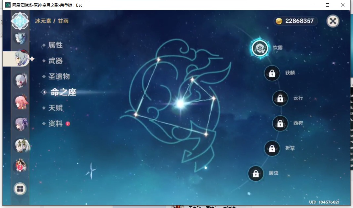Screen dimensions: 353x208
Task: Select the highlighted Ganyu character portrait
Action: click(21, 58)
